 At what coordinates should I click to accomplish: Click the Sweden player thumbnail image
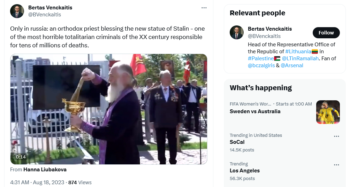[328, 112]
